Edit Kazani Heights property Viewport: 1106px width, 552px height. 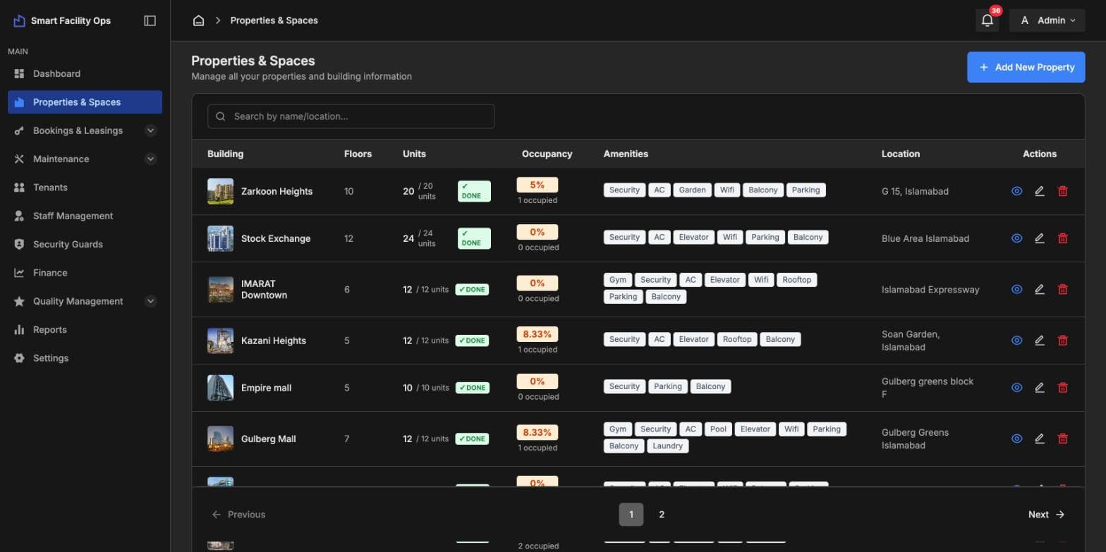[1039, 340]
